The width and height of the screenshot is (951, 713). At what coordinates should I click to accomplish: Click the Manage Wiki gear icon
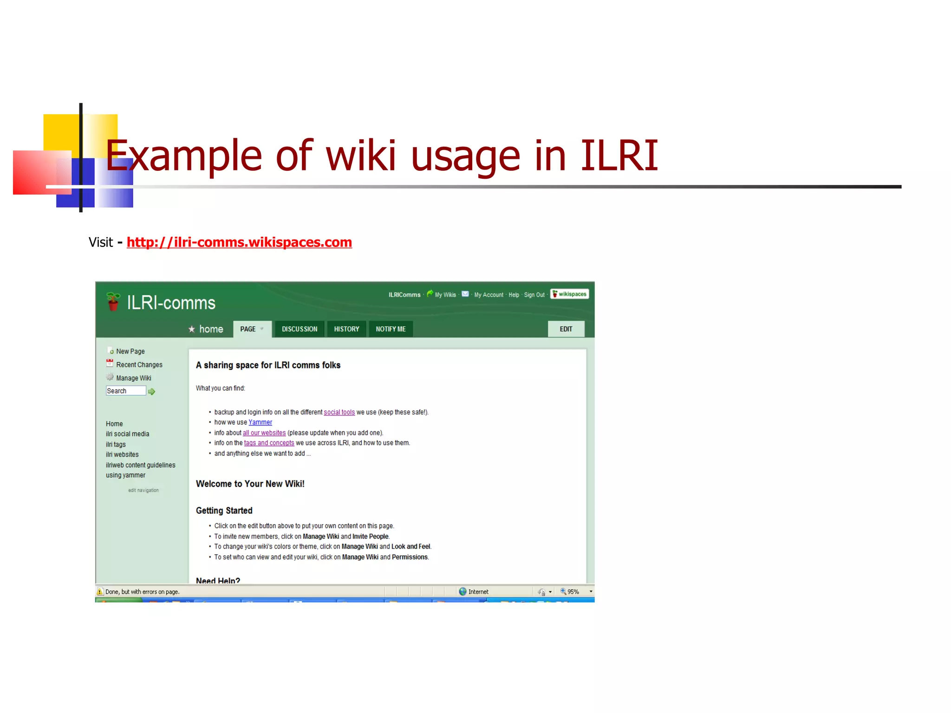(110, 377)
